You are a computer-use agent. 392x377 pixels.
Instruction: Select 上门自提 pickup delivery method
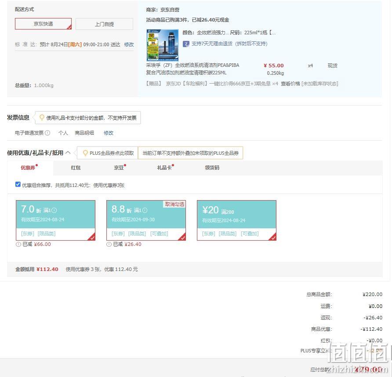coord(104,24)
